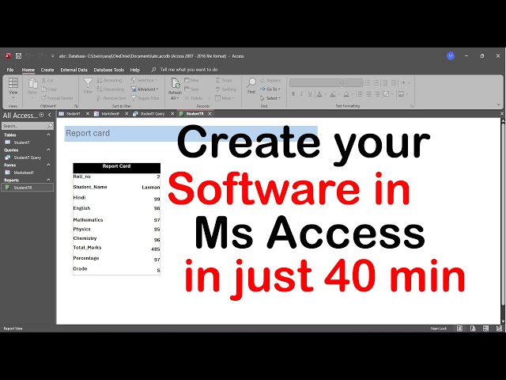This screenshot has width=506, height=380.
Task: Click the Align Right icon
Action: tap(377, 94)
